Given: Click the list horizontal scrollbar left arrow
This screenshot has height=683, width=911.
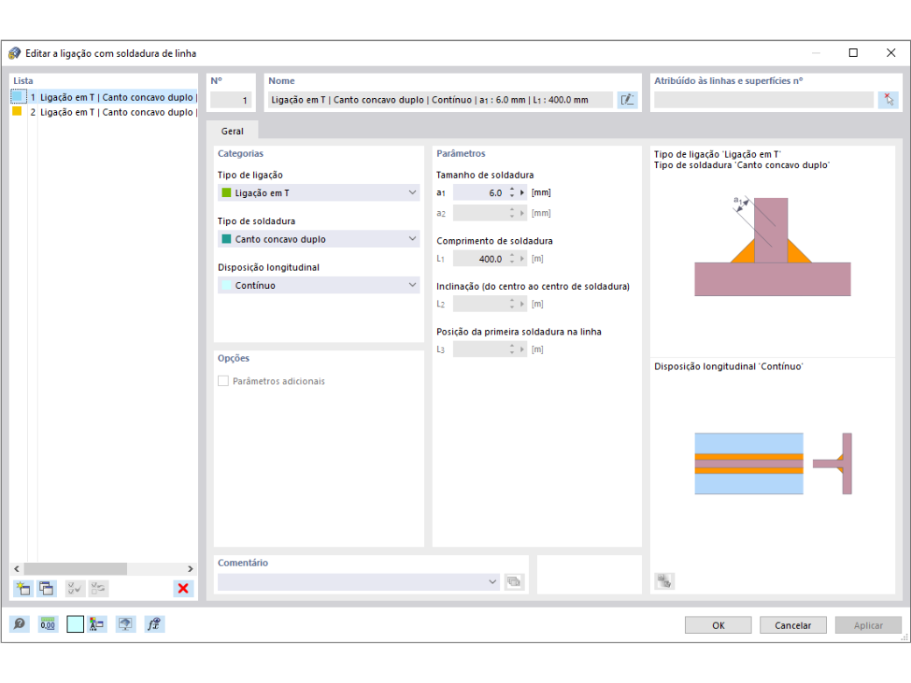Looking at the screenshot, I should [x=17, y=568].
